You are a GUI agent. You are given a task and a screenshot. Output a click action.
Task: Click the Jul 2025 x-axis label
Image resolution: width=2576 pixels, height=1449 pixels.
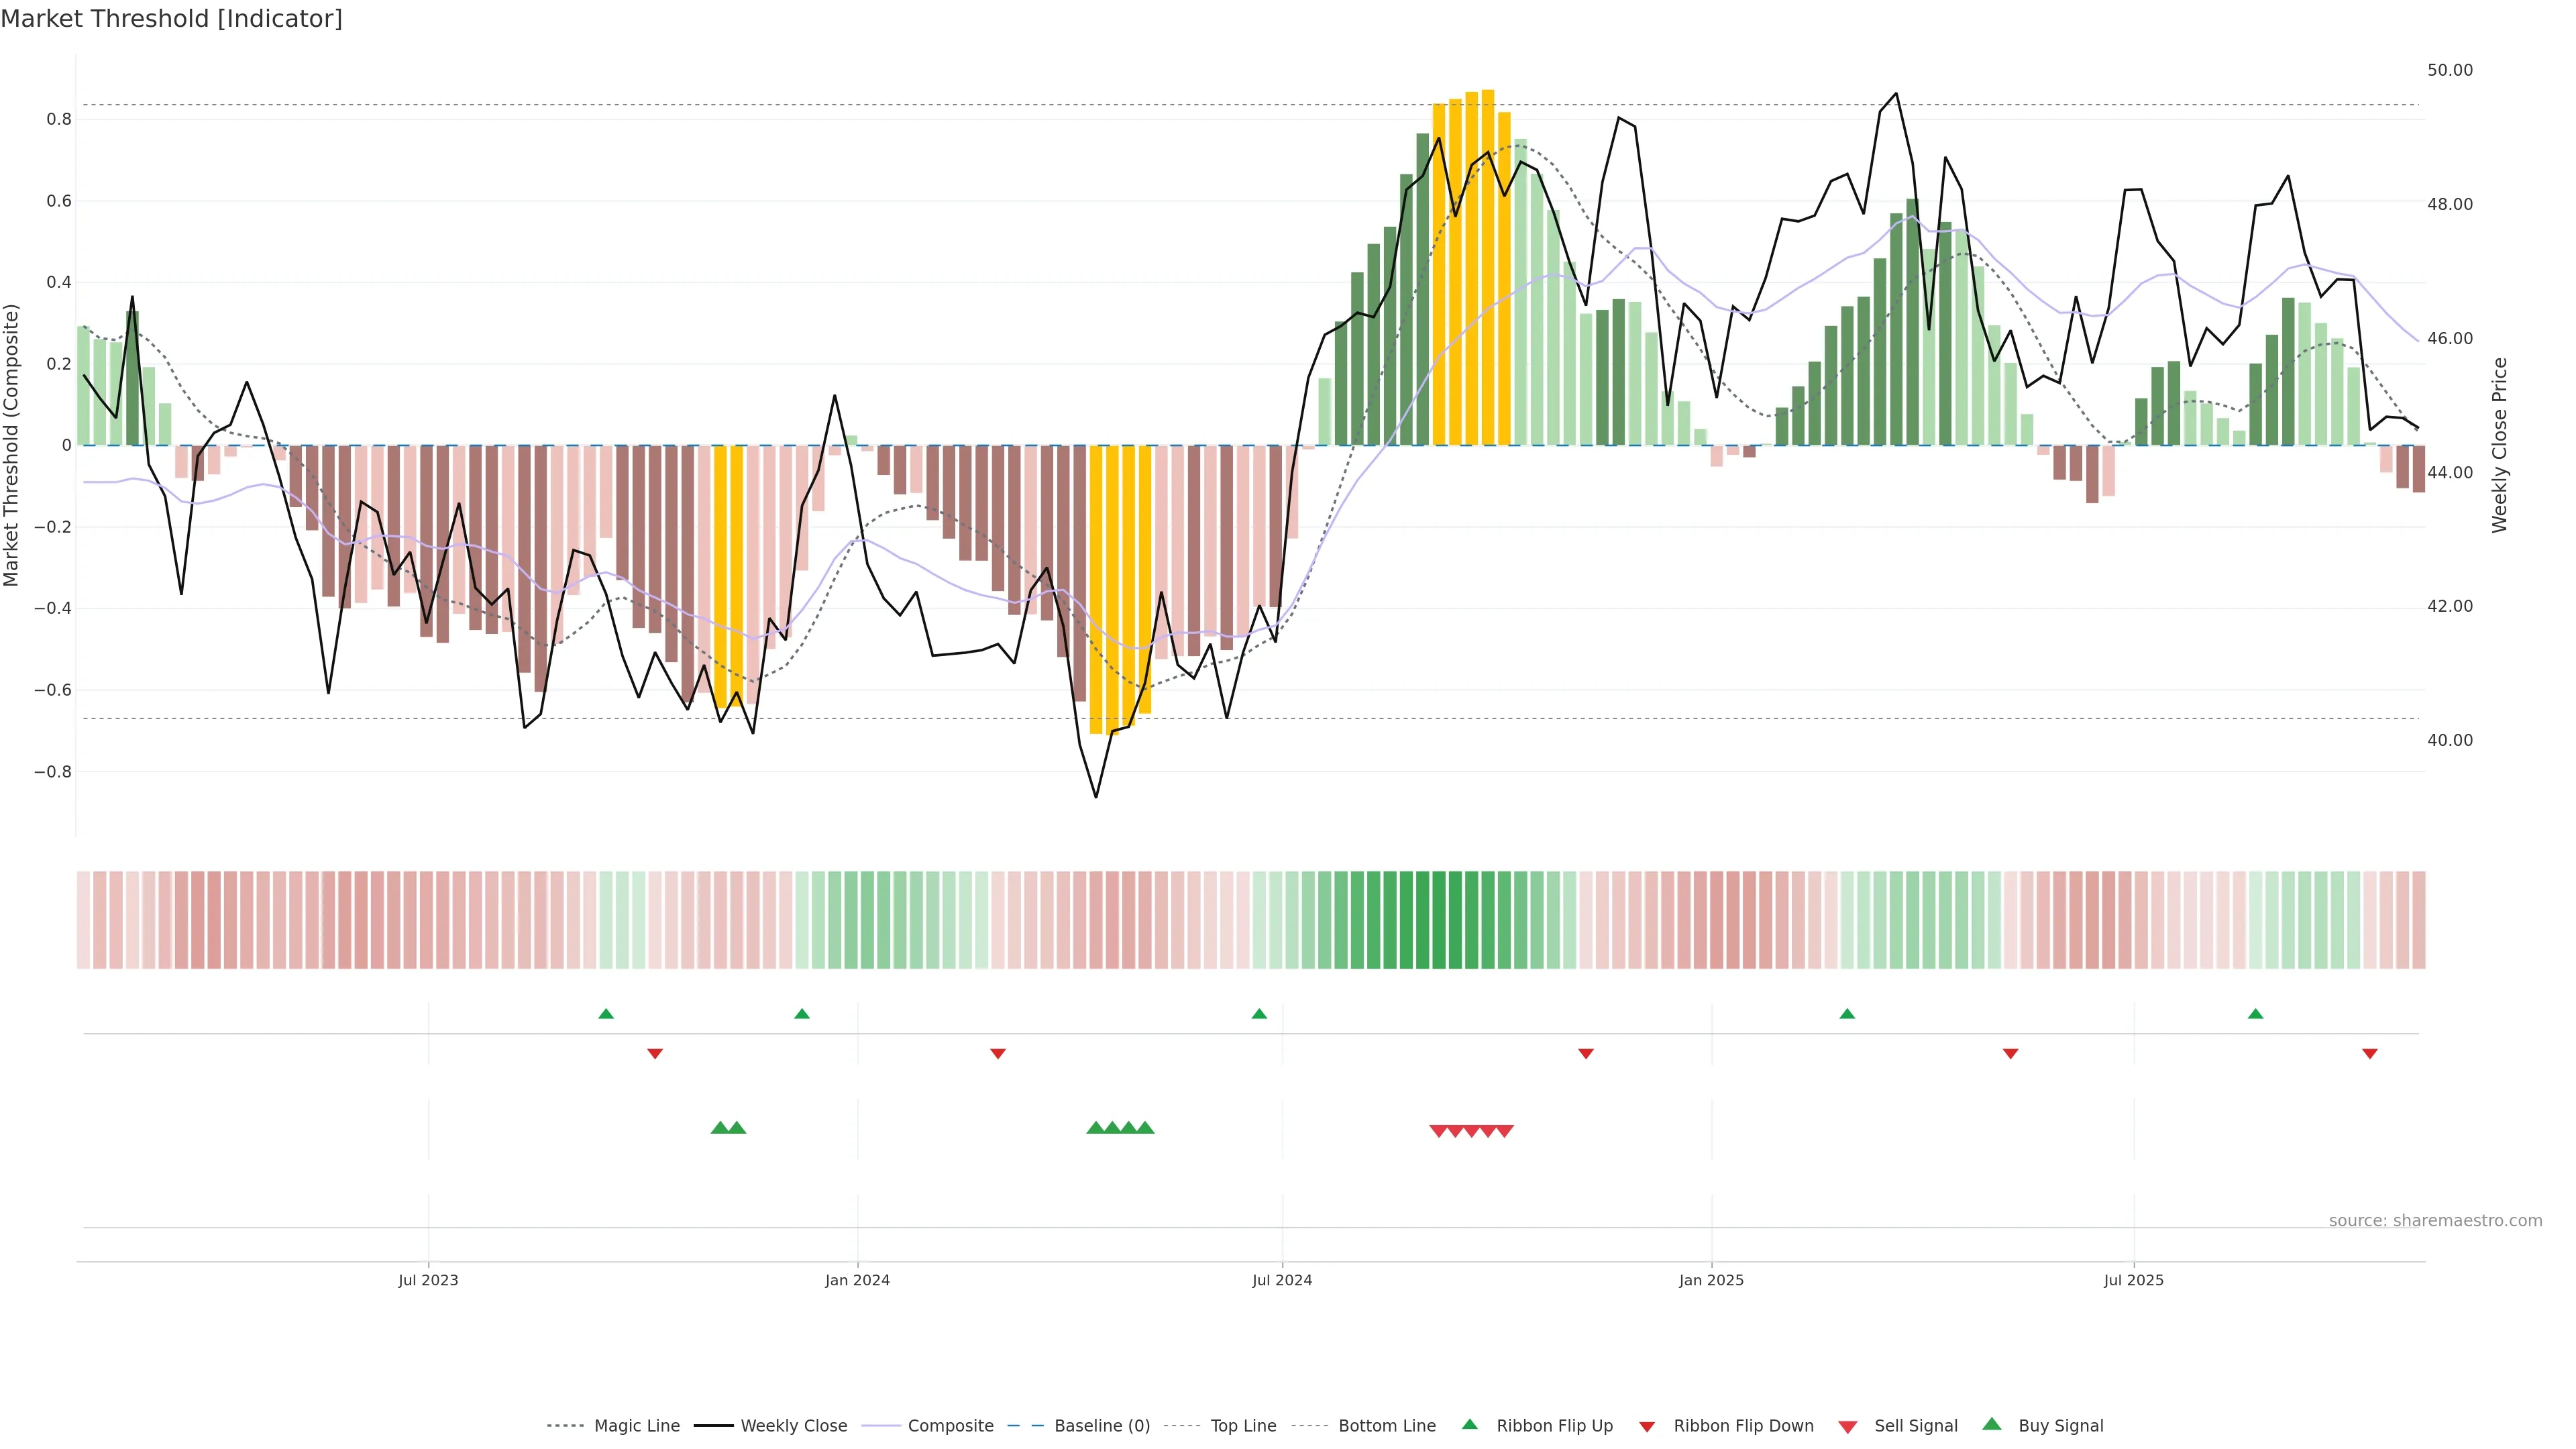[x=2133, y=1280]
